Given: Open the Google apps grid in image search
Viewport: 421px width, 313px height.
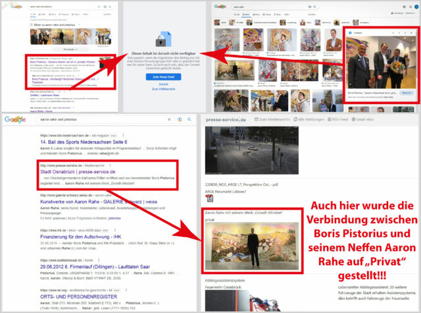Looking at the screenshot, I should (x=410, y=7).
